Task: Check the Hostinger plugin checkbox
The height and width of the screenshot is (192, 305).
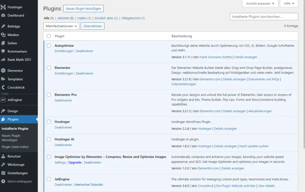Action: 49,122
